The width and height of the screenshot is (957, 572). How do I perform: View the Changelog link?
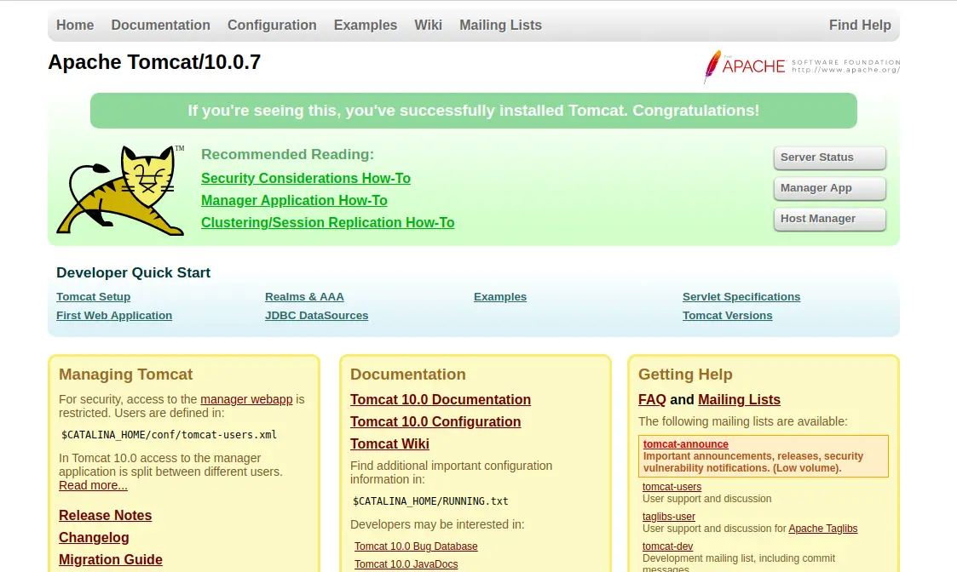pos(94,538)
